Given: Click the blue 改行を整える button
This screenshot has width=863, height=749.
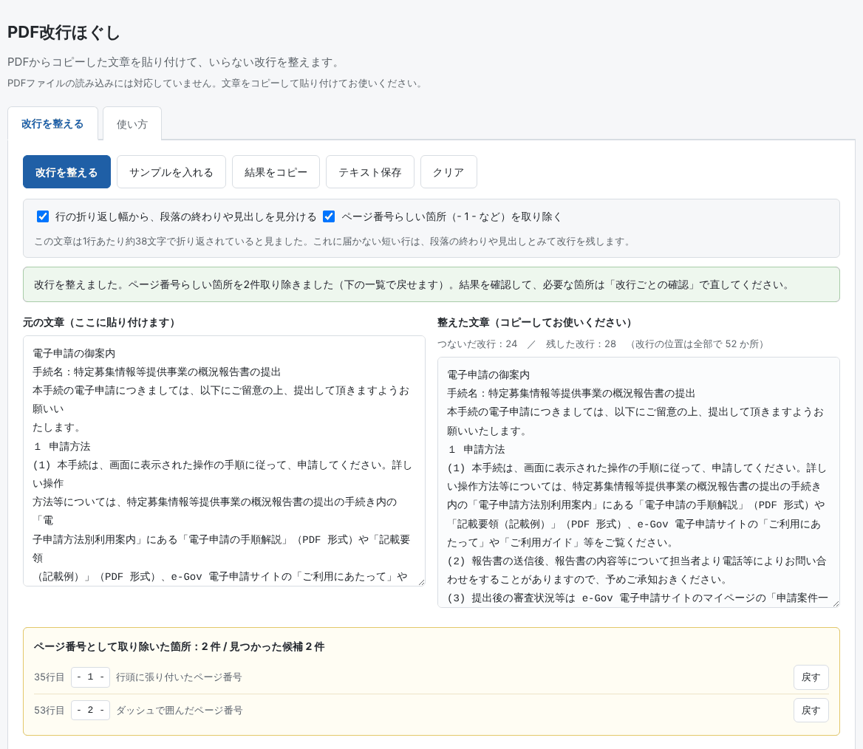Looking at the screenshot, I should tap(66, 172).
